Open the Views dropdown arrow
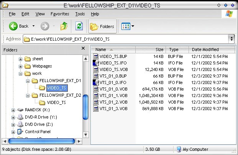This screenshot has width=238, height=155. [x=133, y=26]
